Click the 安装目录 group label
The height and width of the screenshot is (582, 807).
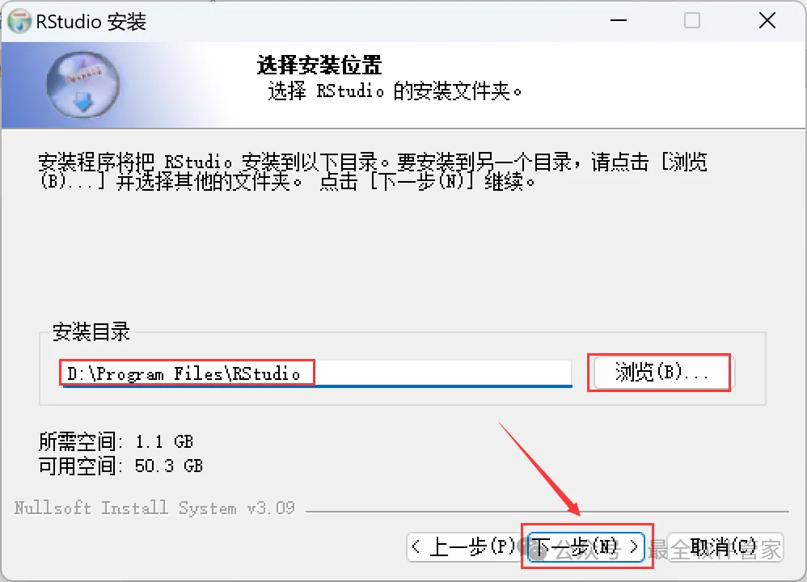(91, 332)
